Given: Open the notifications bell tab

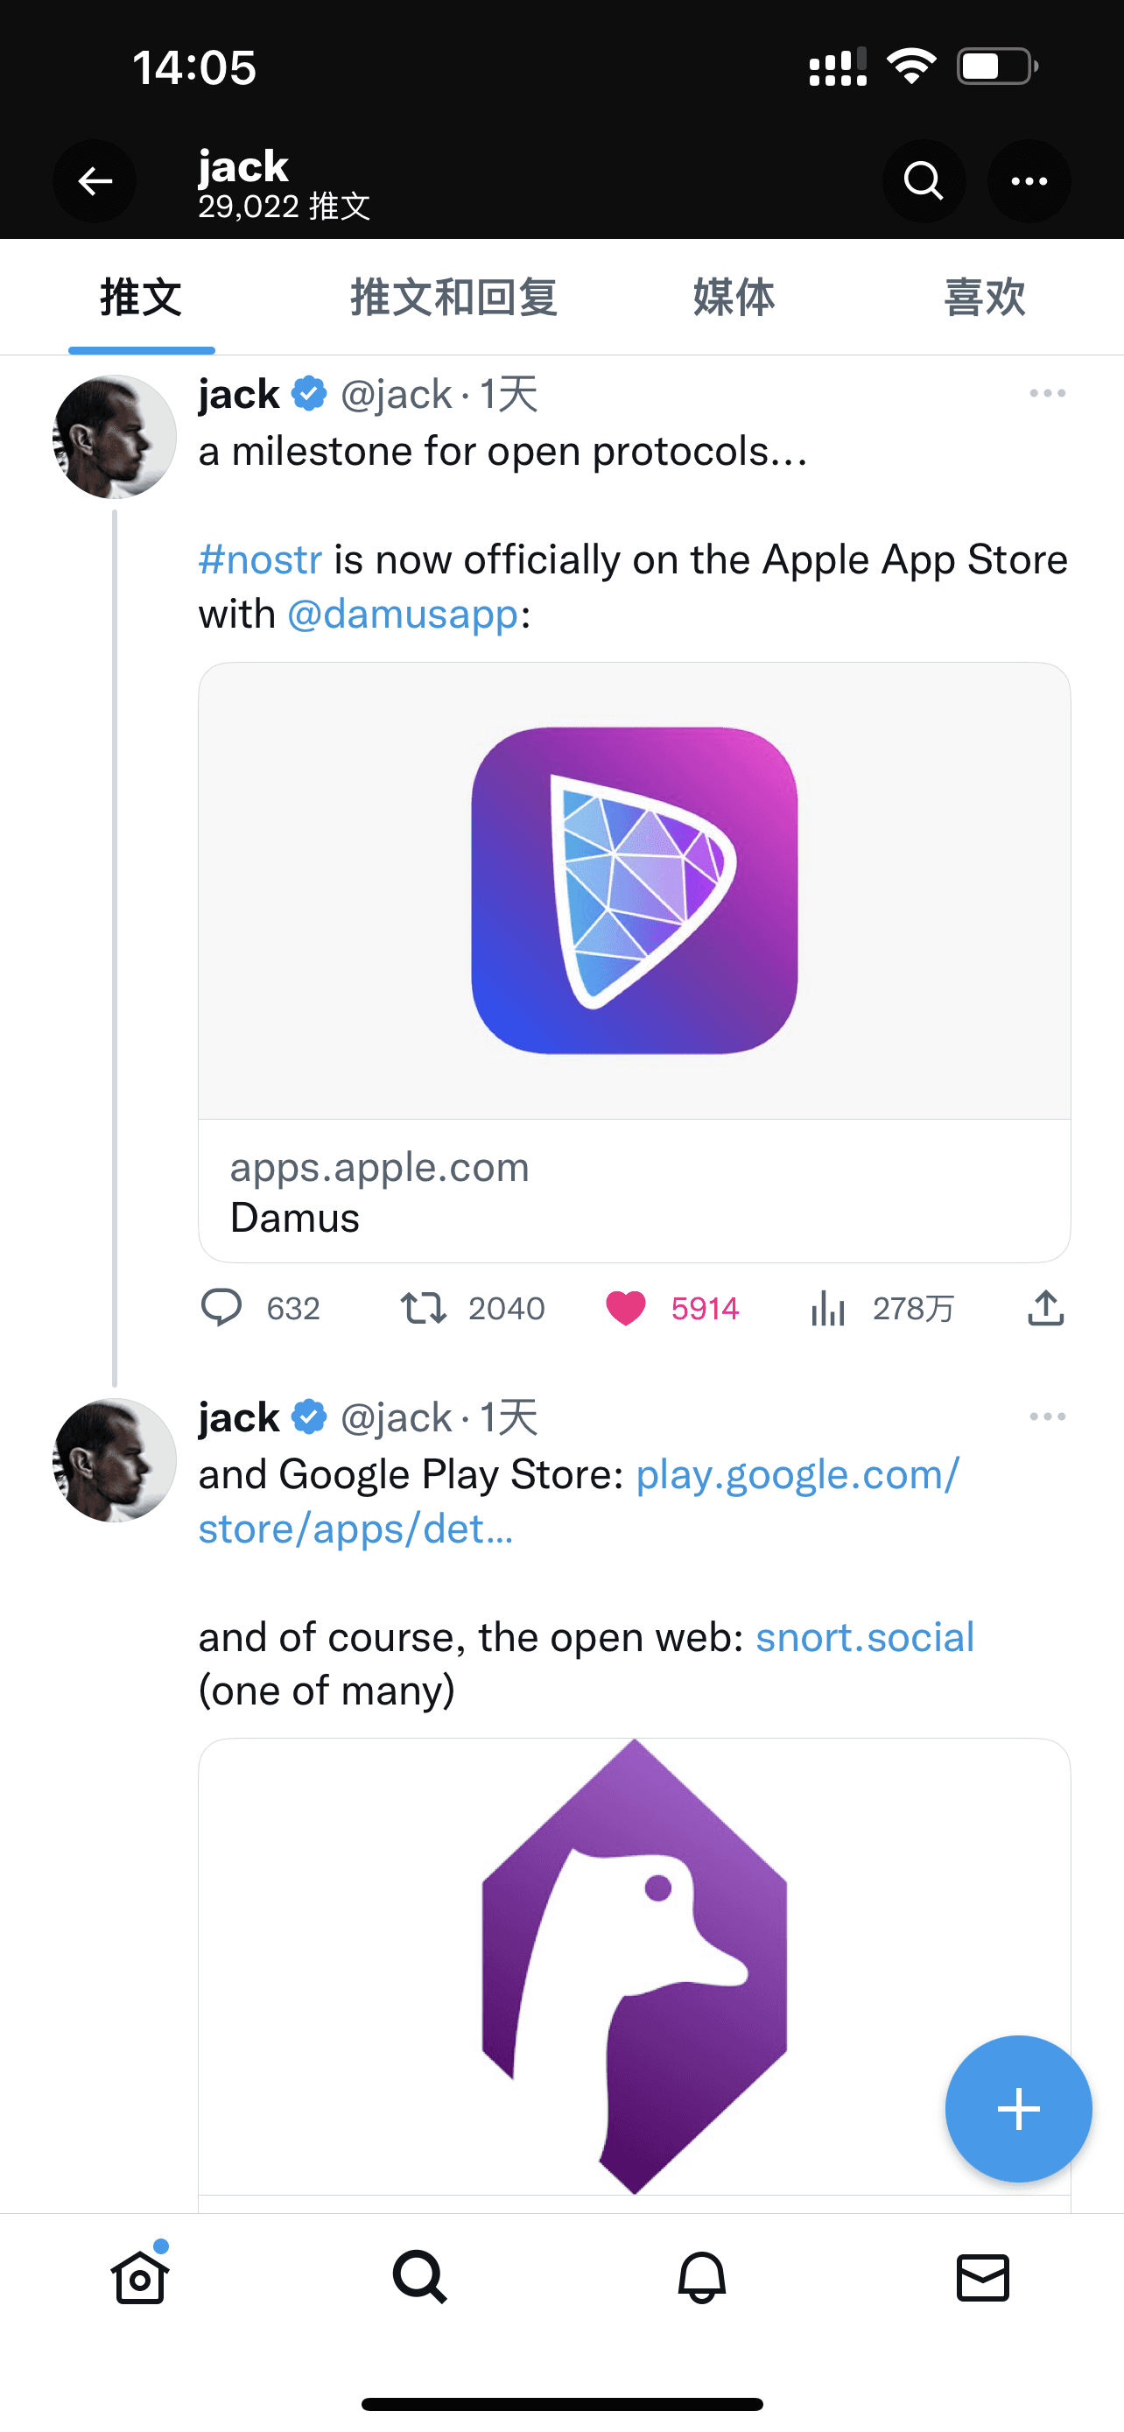Looking at the screenshot, I should tap(702, 2277).
